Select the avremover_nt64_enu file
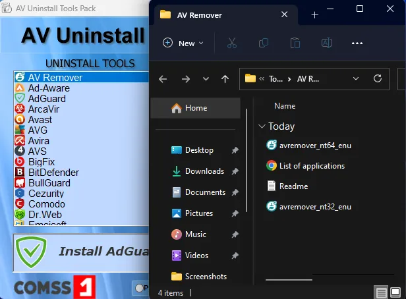This screenshot has height=299, width=406. 308,146
